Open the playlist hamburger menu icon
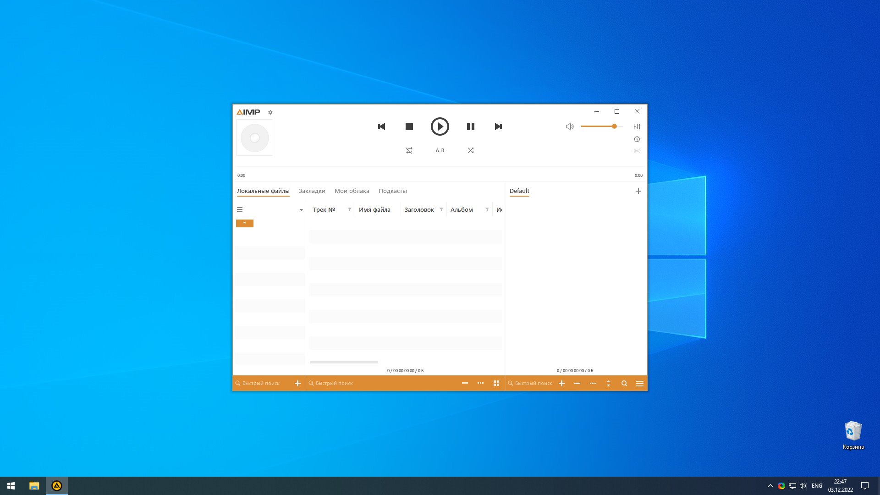Image resolution: width=880 pixels, height=495 pixels. point(640,384)
